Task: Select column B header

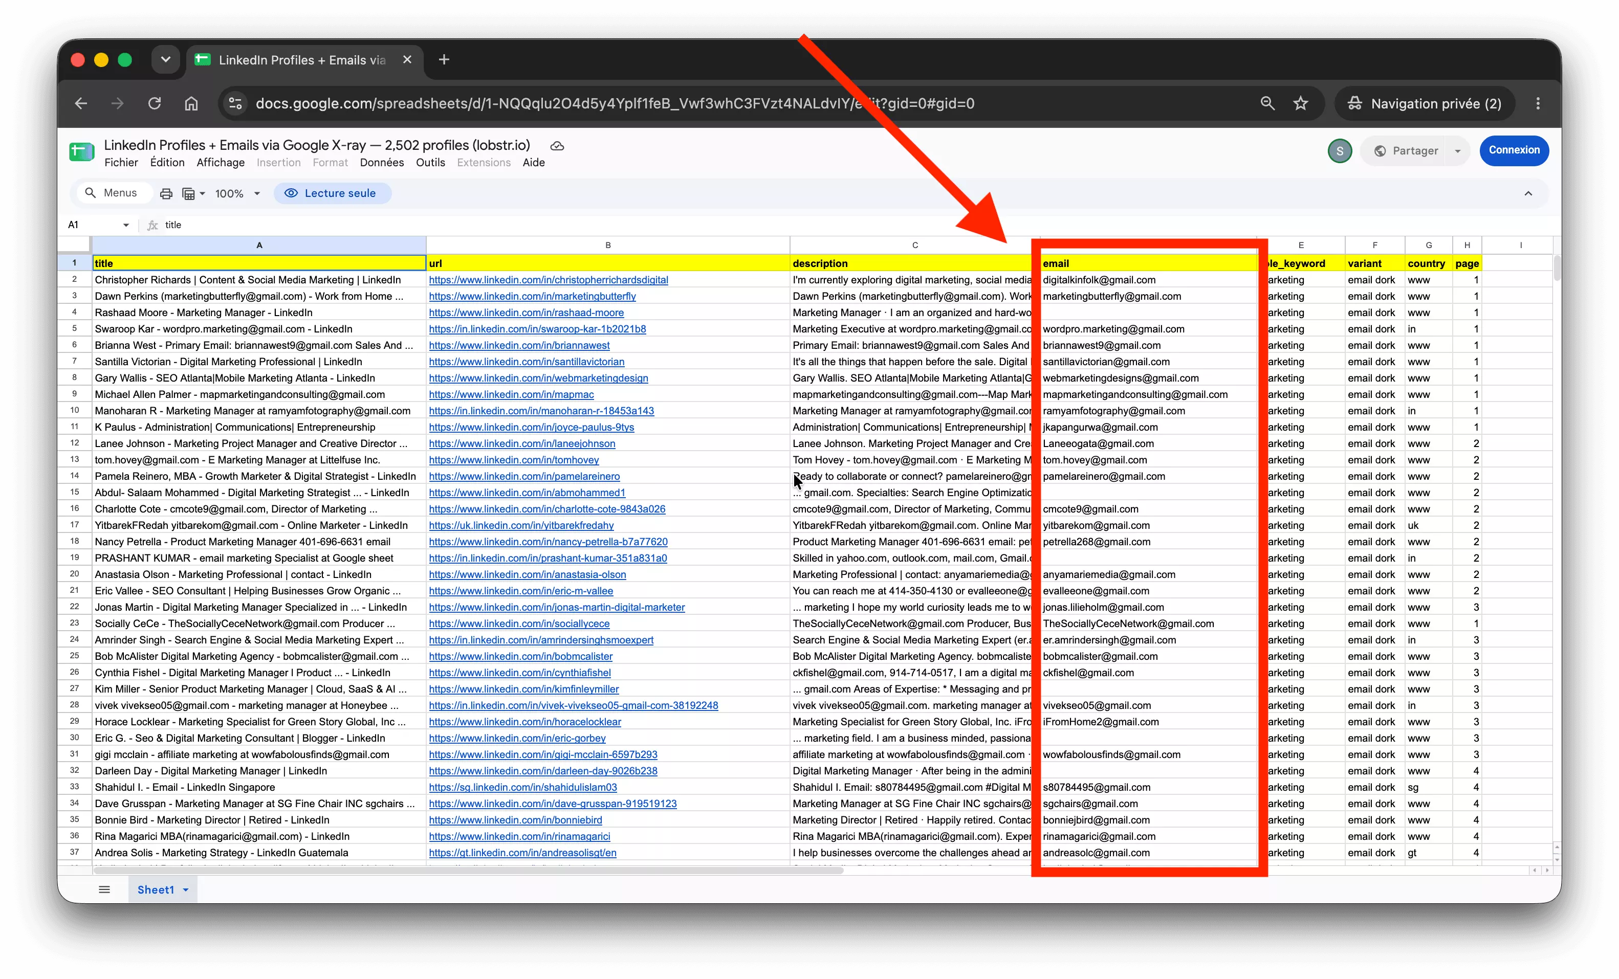Action: pyautogui.click(x=608, y=246)
